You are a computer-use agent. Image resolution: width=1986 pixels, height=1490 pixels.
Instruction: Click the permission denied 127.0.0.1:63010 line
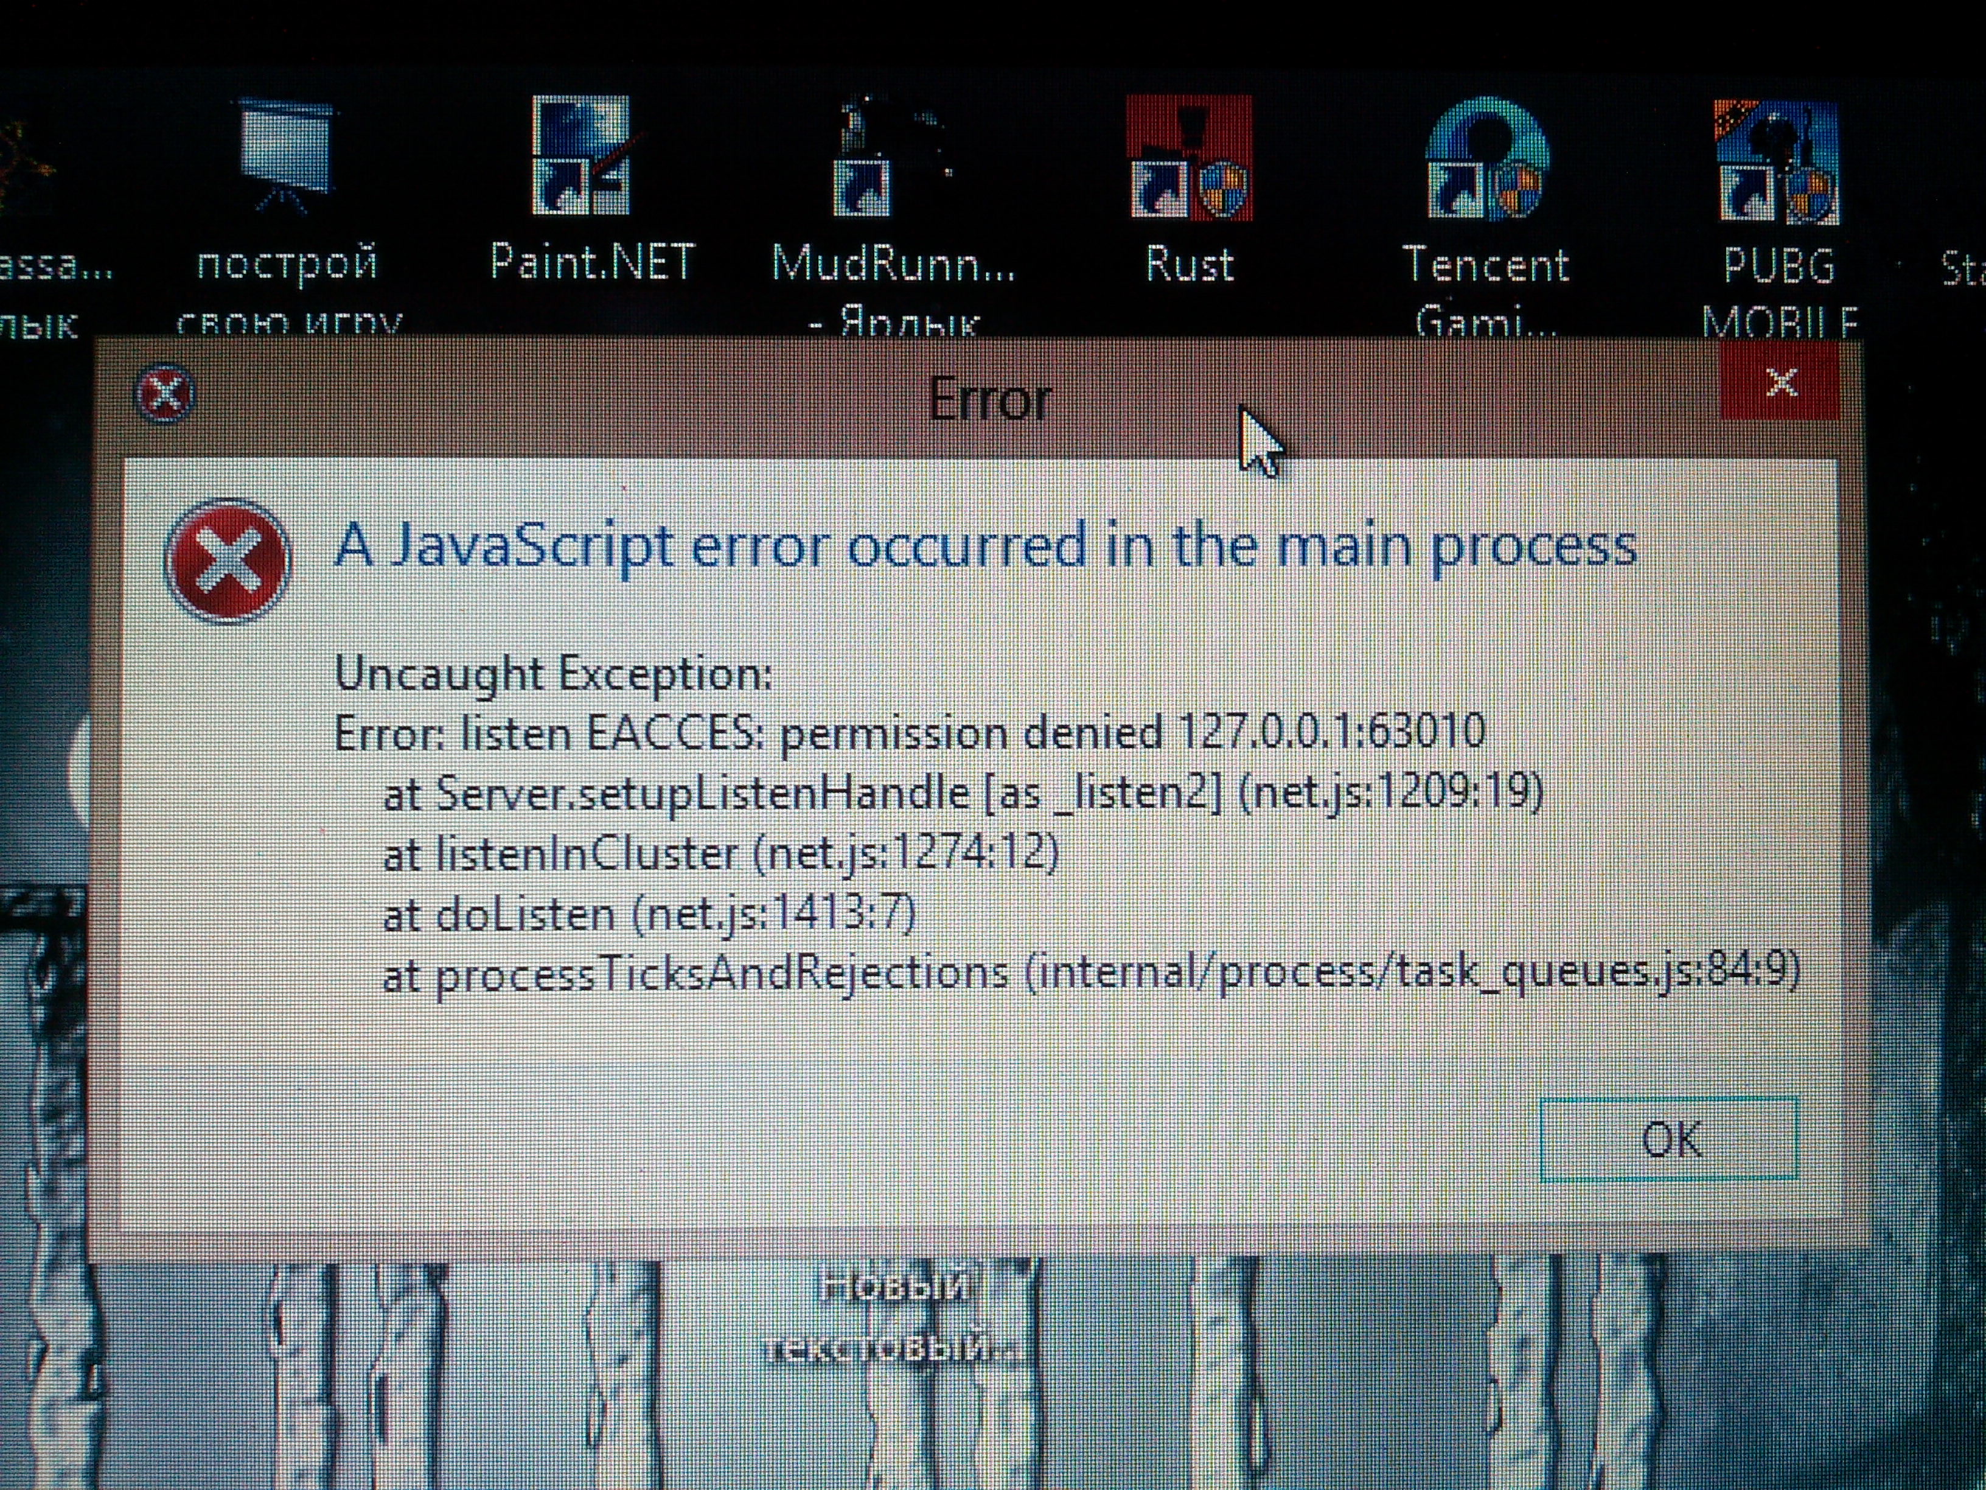tap(910, 733)
